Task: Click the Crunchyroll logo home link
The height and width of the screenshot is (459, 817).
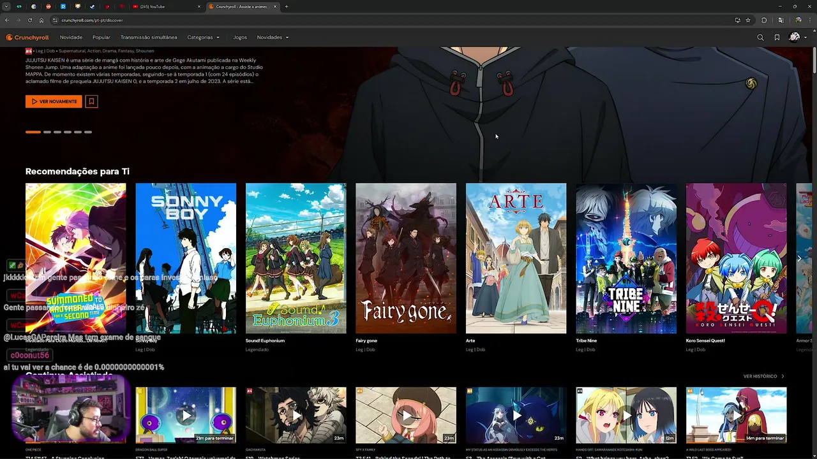Action: tap(27, 38)
